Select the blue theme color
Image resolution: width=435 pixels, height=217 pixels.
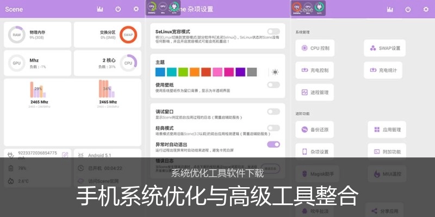pyautogui.click(x=160, y=72)
